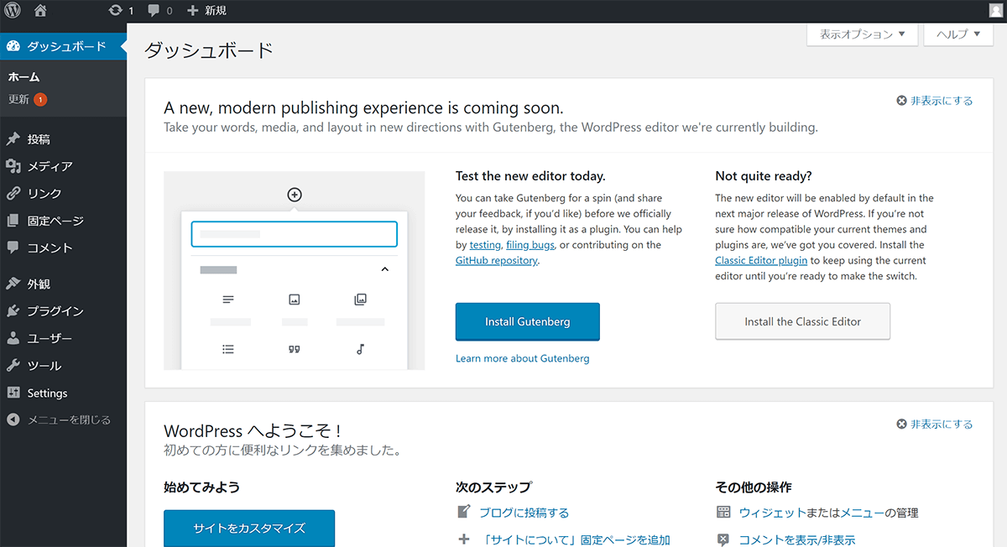This screenshot has height=547, width=1007.
Task: Click Install the Classic Editor button
Action: pyautogui.click(x=803, y=321)
